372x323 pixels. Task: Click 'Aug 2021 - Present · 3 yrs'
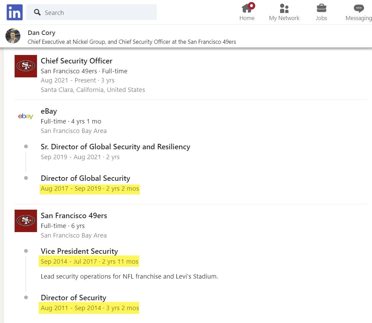78,80
